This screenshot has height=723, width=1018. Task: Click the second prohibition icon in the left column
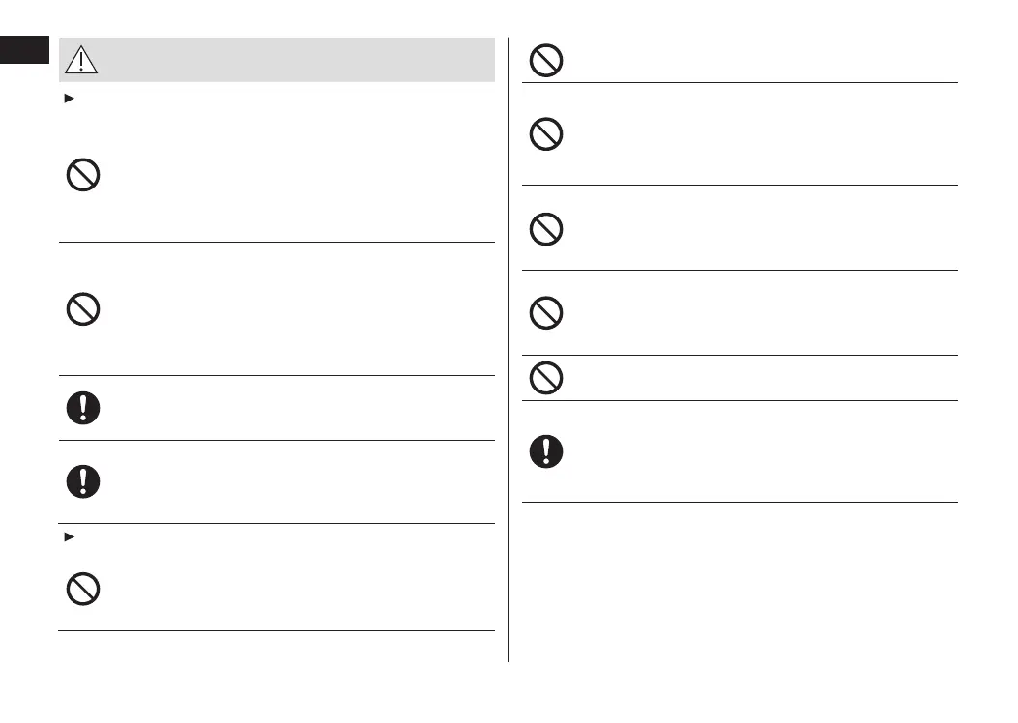coord(83,309)
